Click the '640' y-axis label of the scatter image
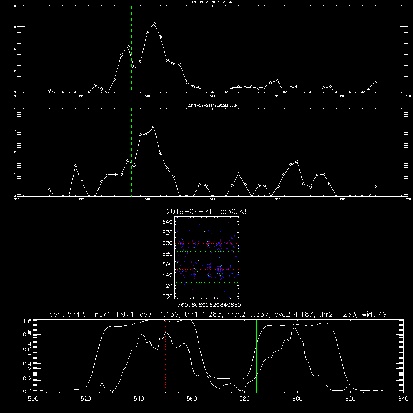Viewport: 413px width, 413px height. (168, 222)
